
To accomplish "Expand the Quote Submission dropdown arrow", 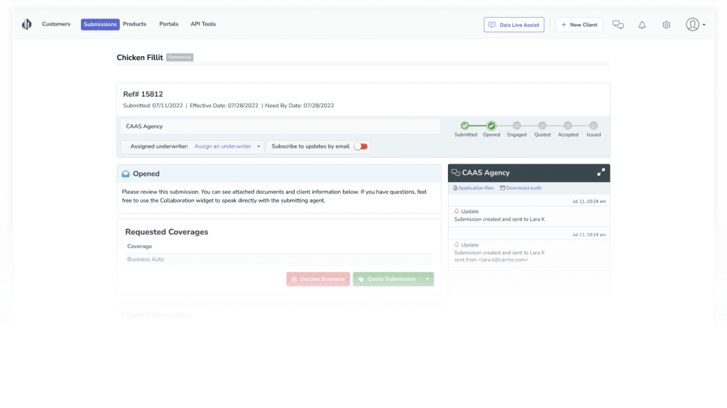I will click(427, 279).
